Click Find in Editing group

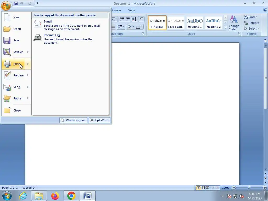click(x=250, y=17)
